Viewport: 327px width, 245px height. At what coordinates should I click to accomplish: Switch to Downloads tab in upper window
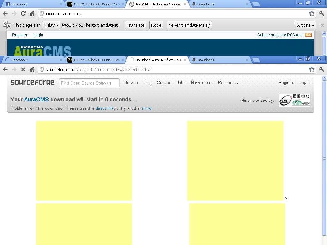tap(219, 4)
